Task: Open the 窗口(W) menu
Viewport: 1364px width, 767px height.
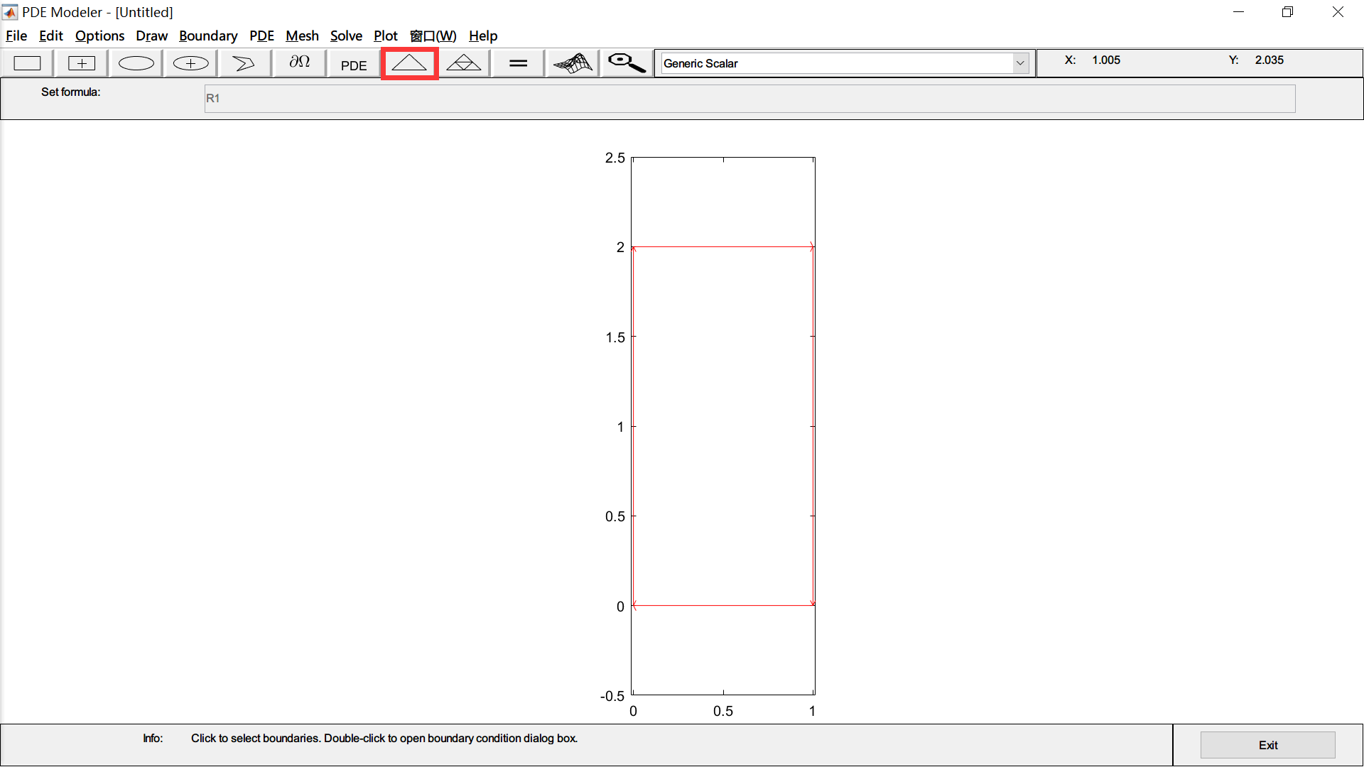Action: pyautogui.click(x=433, y=36)
